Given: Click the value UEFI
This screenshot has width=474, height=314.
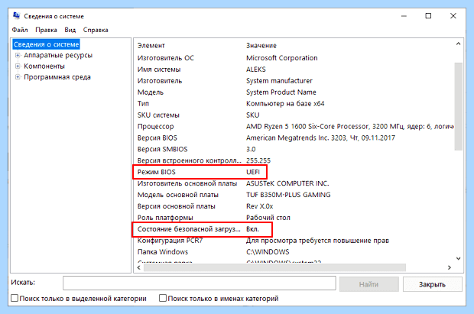Looking at the screenshot, I should [x=253, y=172].
